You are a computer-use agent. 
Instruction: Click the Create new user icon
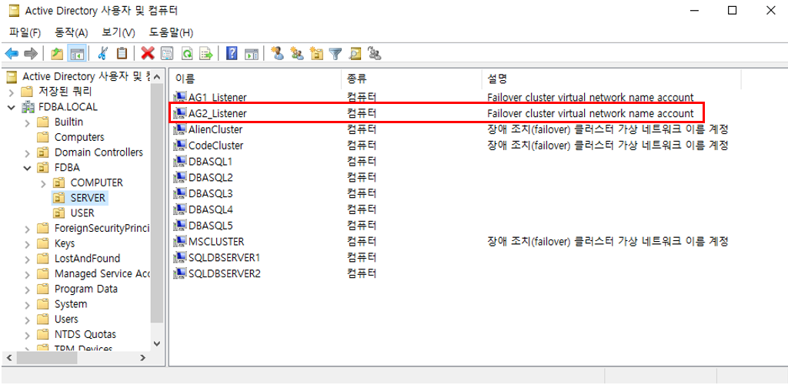click(277, 53)
